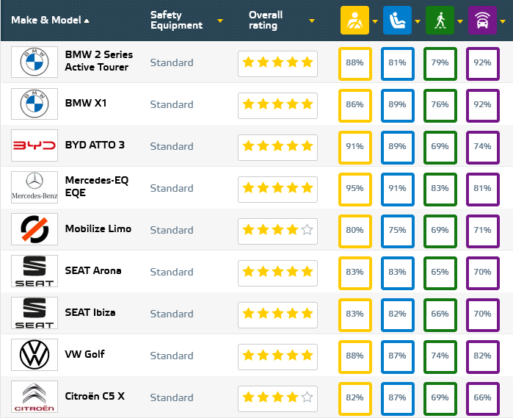Viewport: 513px width, 418px height.
Task: Open the sort arrow beside Adult Occupant icon
Action: (375, 21)
